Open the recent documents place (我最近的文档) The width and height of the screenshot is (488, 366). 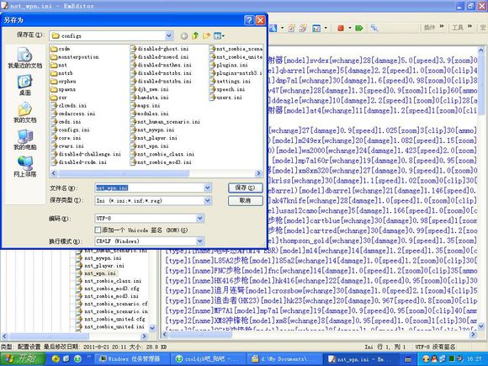(x=25, y=57)
